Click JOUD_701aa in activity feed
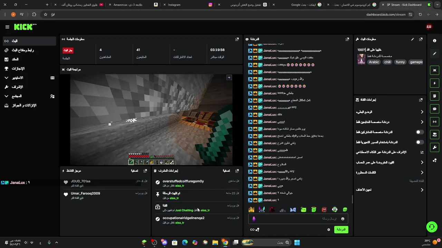The height and width of the screenshot is (248, 442). [x=80, y=181]
